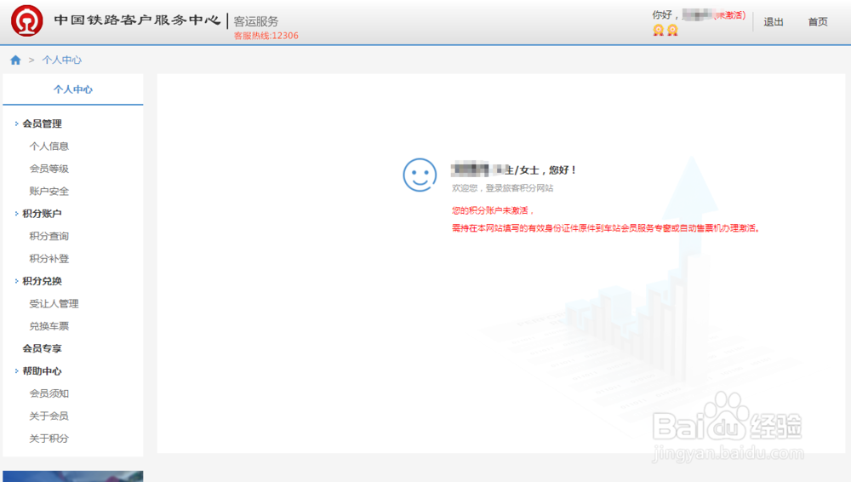
Task: Toggle the 积分兑换 section arrow
Action: pyautogui.click(x=16, y=281)
